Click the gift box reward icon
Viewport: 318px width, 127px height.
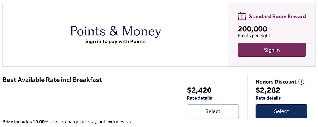pyautogui.click(x=242, y=16)
